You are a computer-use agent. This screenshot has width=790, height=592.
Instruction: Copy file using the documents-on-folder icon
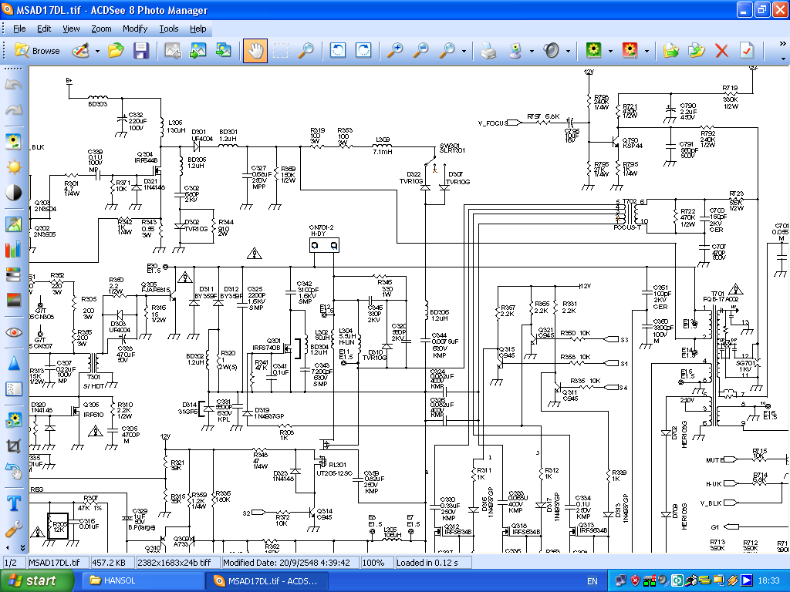697,51
